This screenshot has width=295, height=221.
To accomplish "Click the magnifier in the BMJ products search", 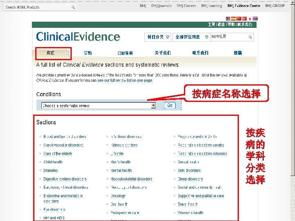I will 73,7.
